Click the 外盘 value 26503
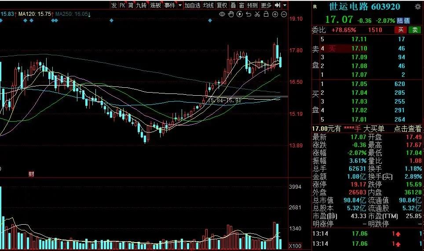424x251 pixels. (x=357, y=193)
